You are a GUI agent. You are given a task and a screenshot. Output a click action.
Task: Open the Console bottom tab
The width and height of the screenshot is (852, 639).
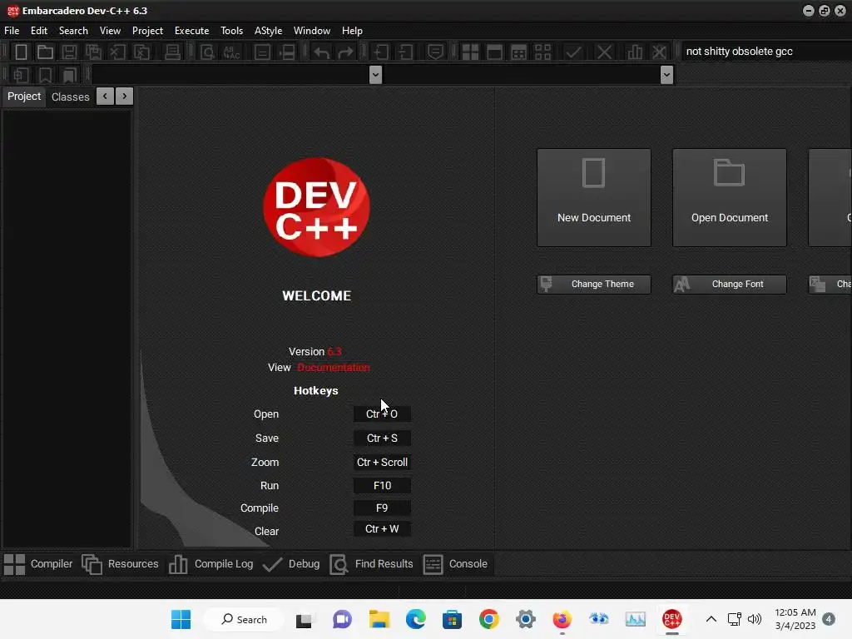tap(455, 564)
